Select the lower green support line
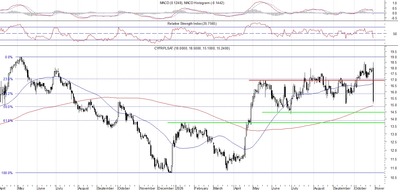Image resolution: width=398 pixels, height=190 pixels. (276, 123)
